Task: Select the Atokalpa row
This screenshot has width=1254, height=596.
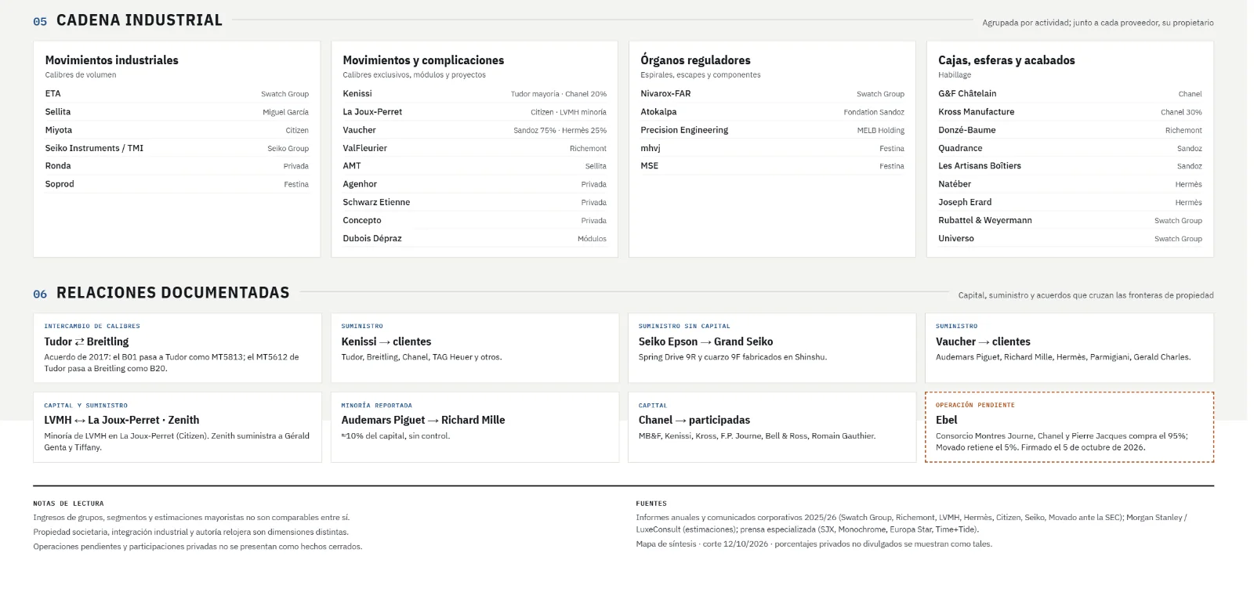Action: click(772, 112)
